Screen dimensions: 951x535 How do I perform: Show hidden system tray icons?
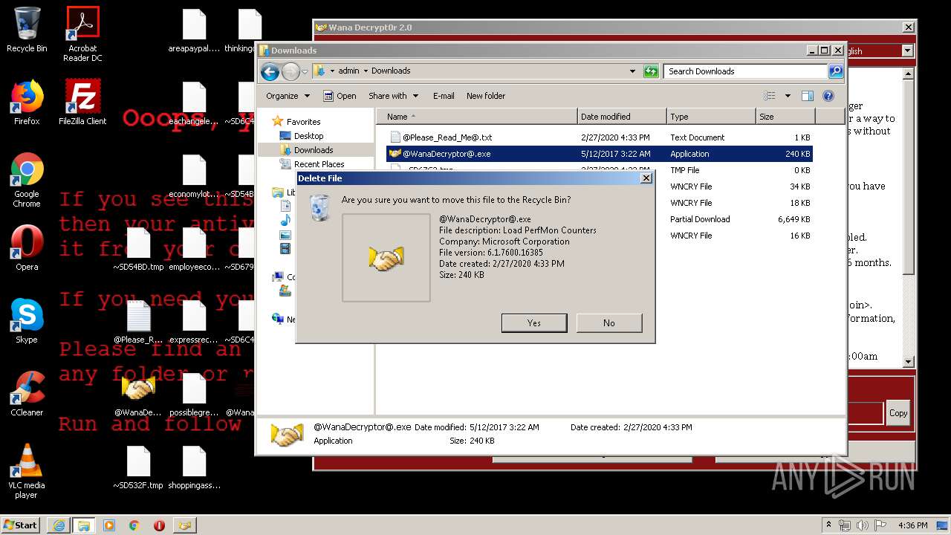pyautogui.click(x=829, y=525)
